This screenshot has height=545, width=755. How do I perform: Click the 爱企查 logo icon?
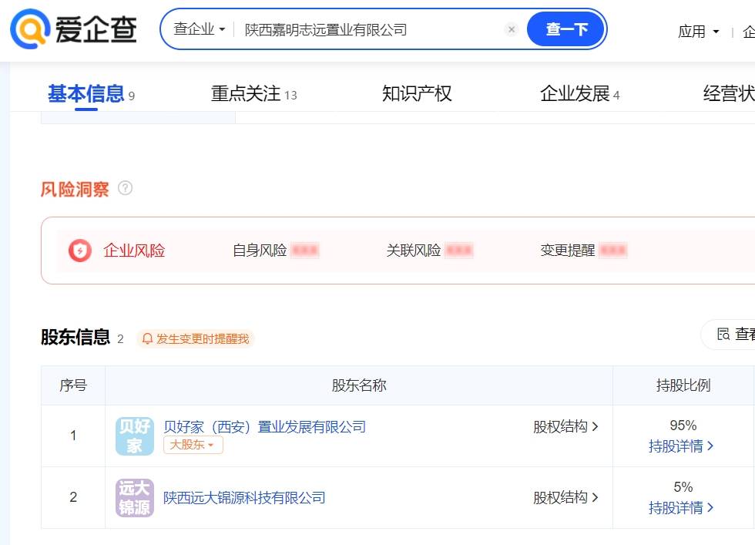click(30, 29)
